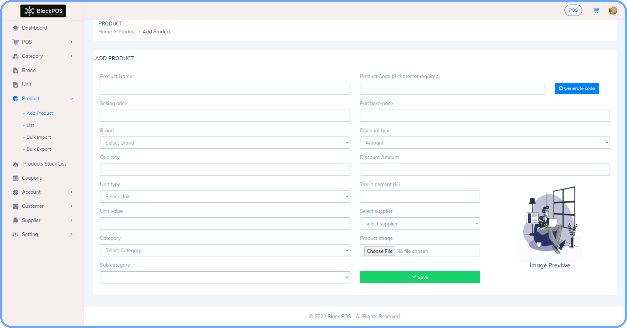Click the Products Stock List icon
The image size is (627, 328).
(15, 164)
